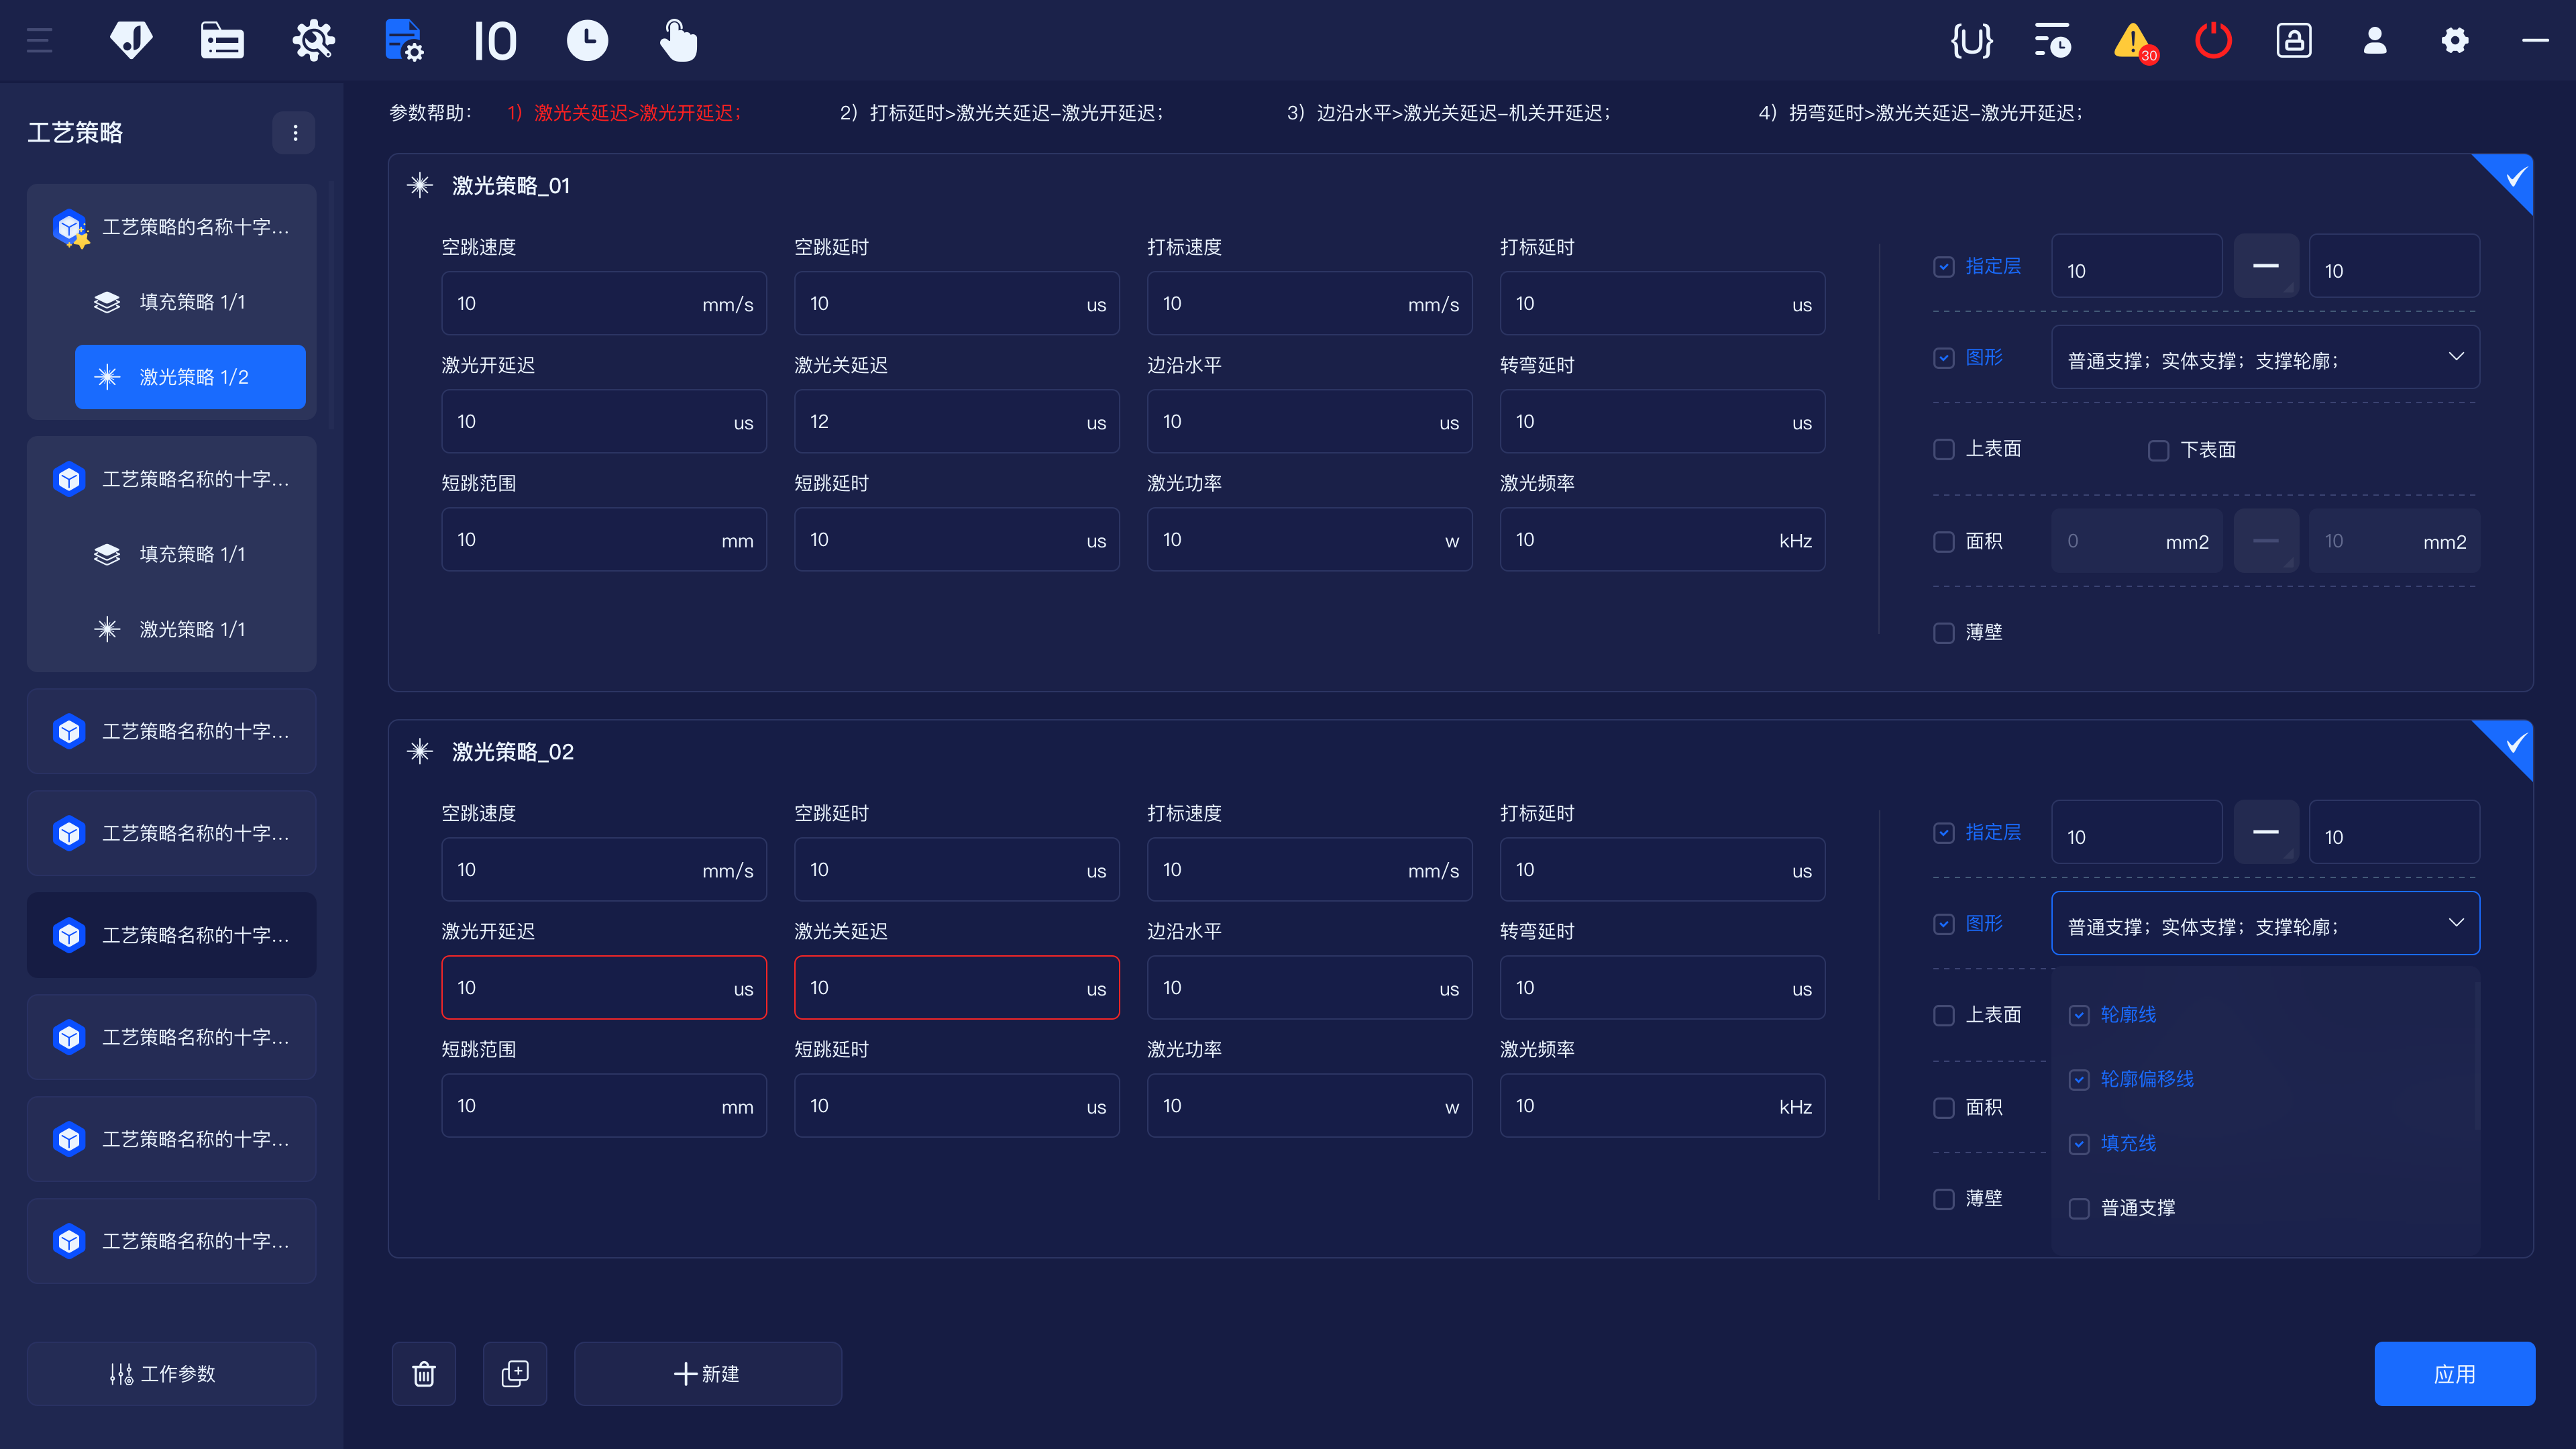2576x1449 pixels.
Task: Check the 普通支撑 option in dropdown list
Action: (x=2080, y=1208)
